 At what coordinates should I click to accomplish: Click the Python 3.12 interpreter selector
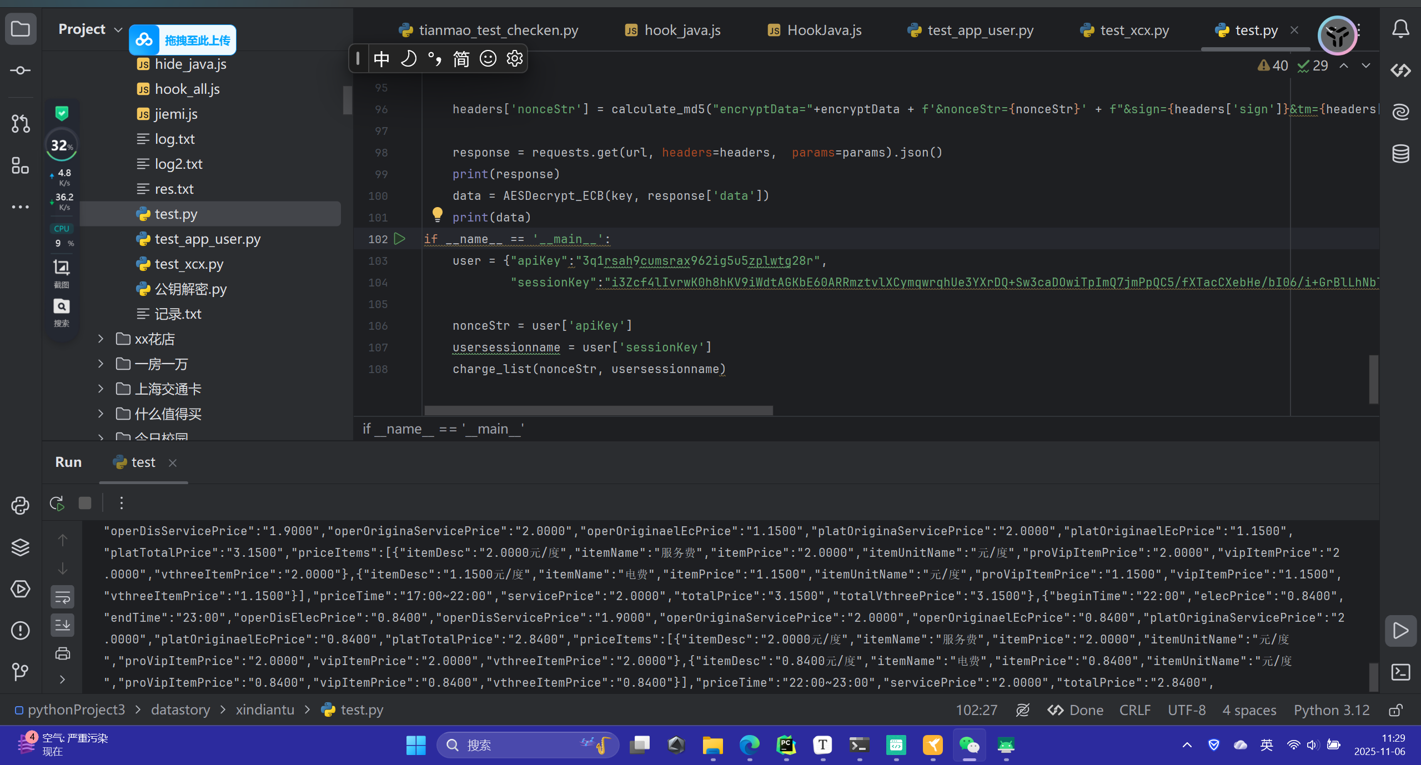tap(1331, 710)
